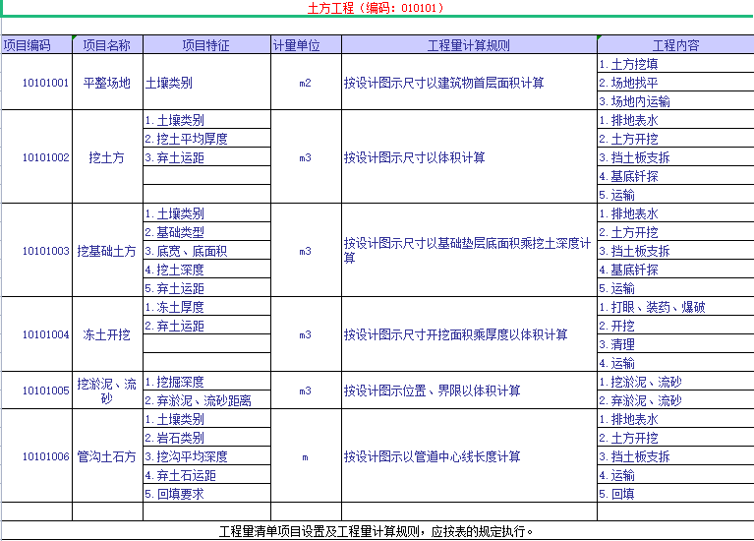
Task: Click rule cell 按设计图示尺寸开挖面积乘厚度以体积计算
Action: coord(469,334)
